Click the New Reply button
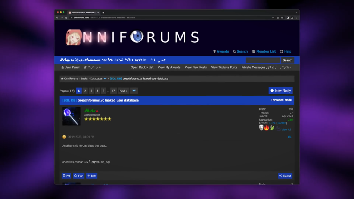Screen dimensions: 354x199 [x=280, y=91]
